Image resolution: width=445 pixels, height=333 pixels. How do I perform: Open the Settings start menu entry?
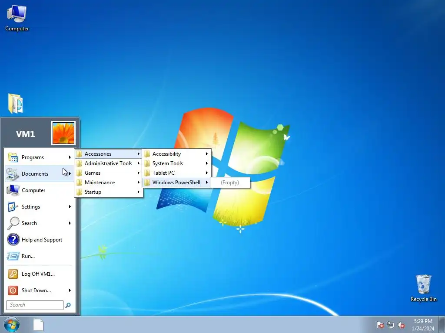point(40,207)
